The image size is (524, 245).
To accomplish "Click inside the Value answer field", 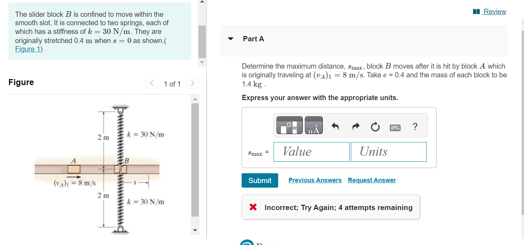I will 311,152.
